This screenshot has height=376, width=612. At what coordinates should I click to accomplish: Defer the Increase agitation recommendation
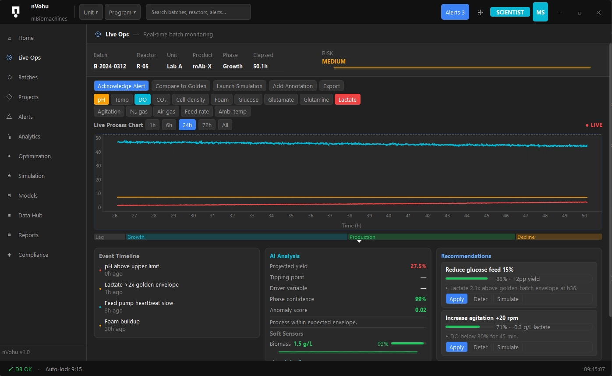(x=481, y=347)
